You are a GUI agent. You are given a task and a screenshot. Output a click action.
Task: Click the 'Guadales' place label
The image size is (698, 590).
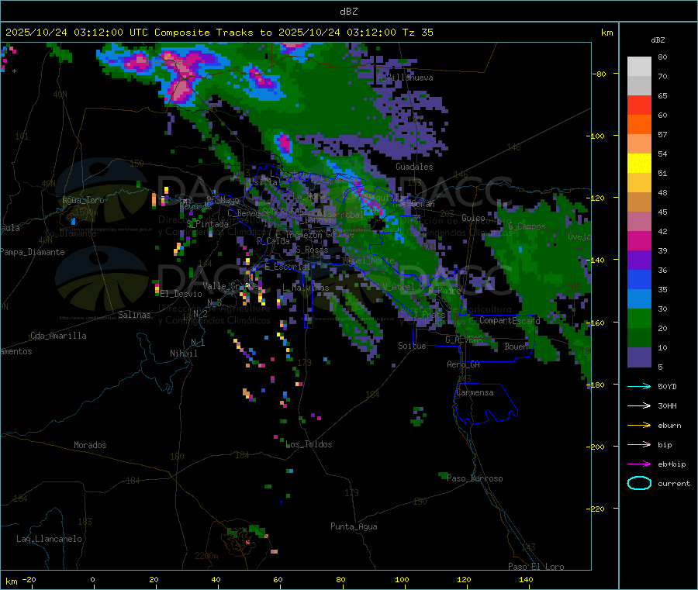point(414,167)
